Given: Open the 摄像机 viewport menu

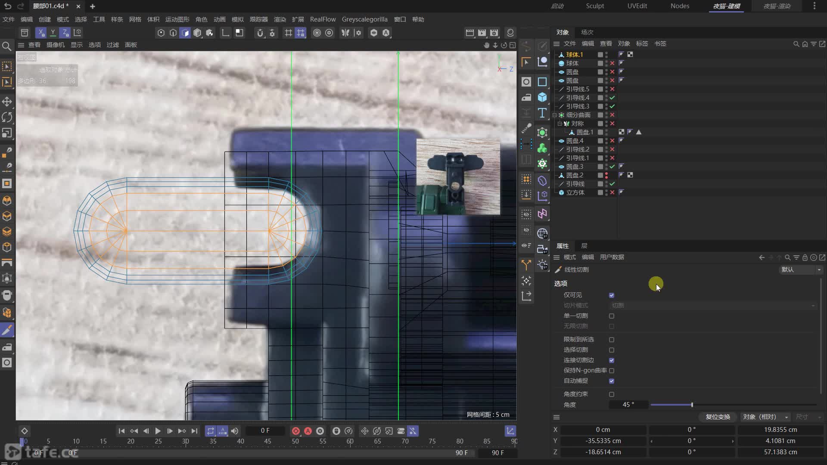Looking at the screenshot, I should [56, 45].
